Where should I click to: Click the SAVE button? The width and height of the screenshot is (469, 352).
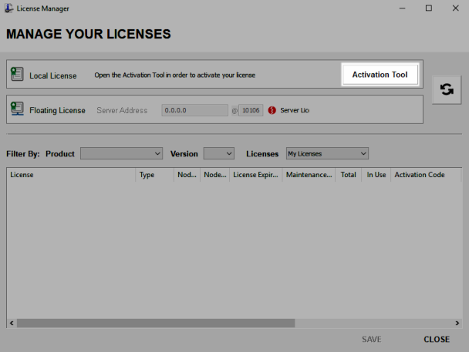click(x=372, y=339)
